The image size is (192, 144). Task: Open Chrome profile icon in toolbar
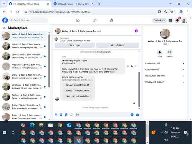[181, 12]
